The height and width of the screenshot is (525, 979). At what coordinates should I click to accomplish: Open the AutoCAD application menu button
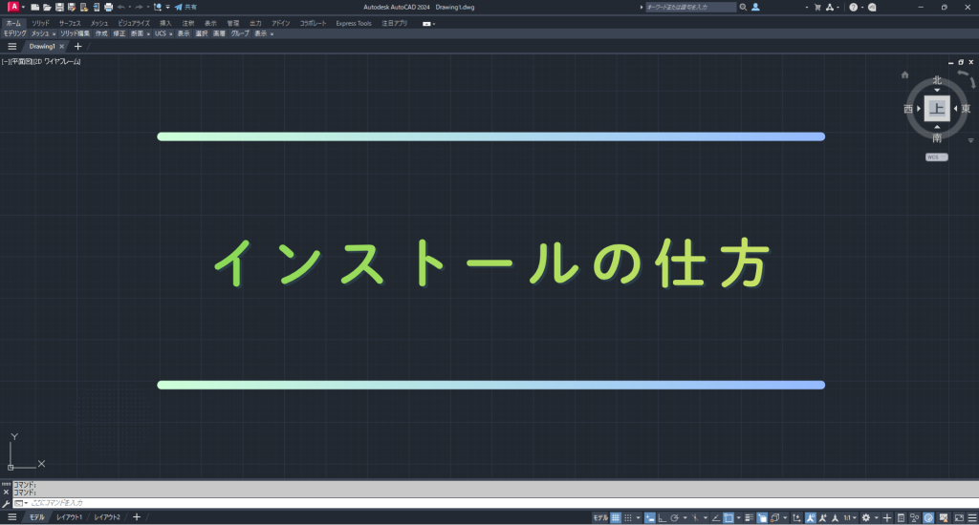coord(13,7)
